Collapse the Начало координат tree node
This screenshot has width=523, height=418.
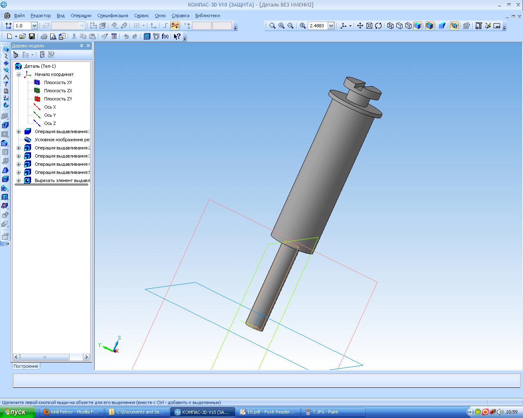(18, 74)
